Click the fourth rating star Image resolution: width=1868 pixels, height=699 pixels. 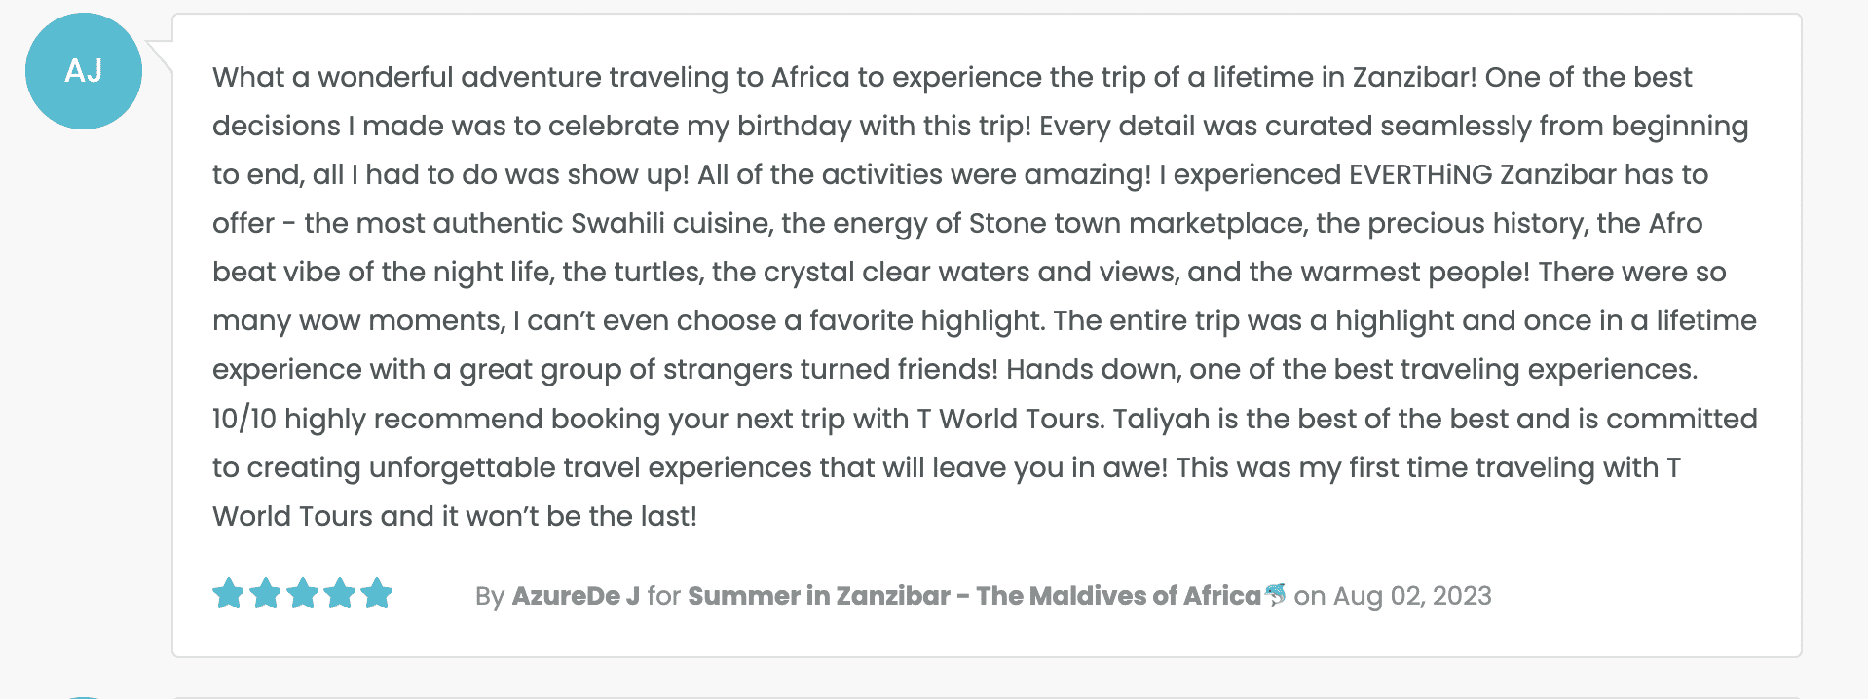(x=339, y=593)
